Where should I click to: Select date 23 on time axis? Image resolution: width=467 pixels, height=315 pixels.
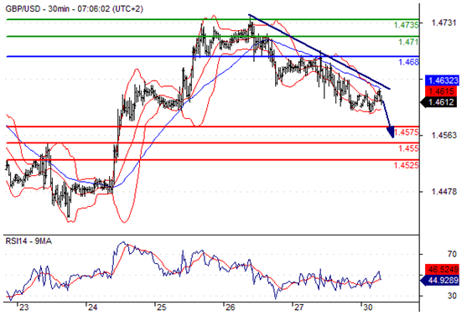pyautogui.click(x=24, y=307)
